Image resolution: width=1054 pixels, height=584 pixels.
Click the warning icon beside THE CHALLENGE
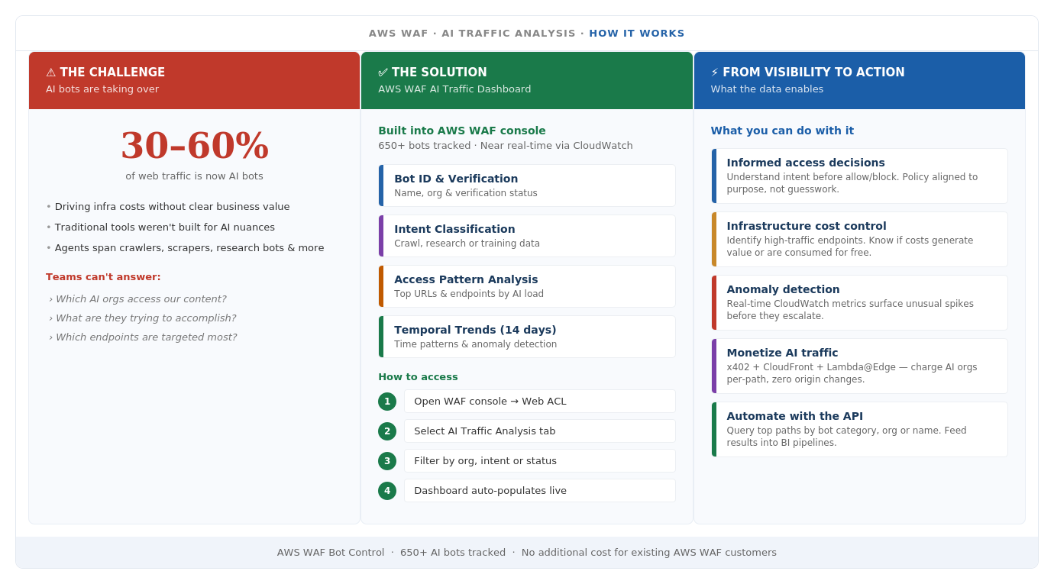coord(51,73)
